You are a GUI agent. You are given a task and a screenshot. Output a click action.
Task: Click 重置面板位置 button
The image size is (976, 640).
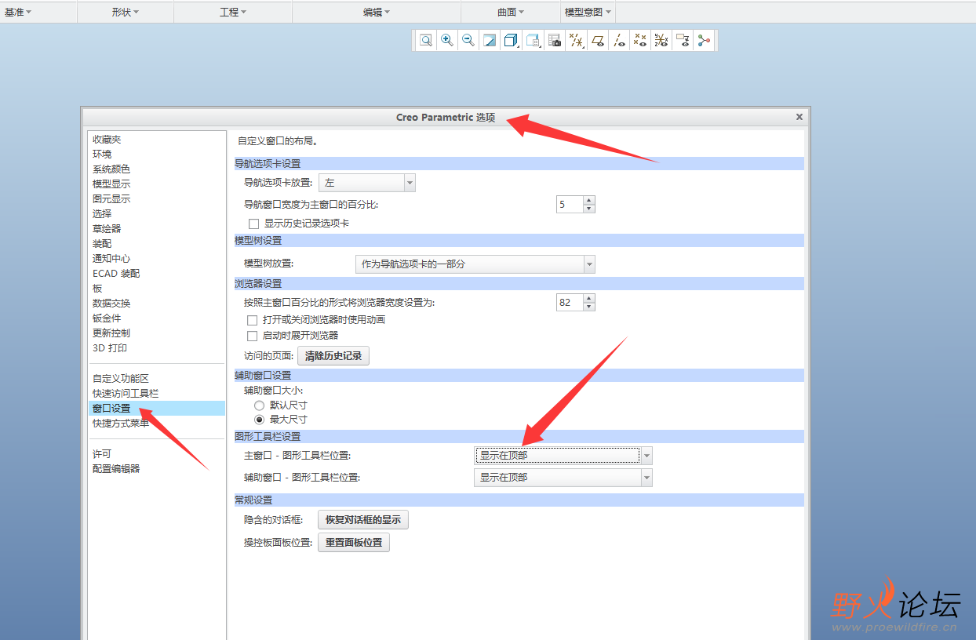coord(354,543)
